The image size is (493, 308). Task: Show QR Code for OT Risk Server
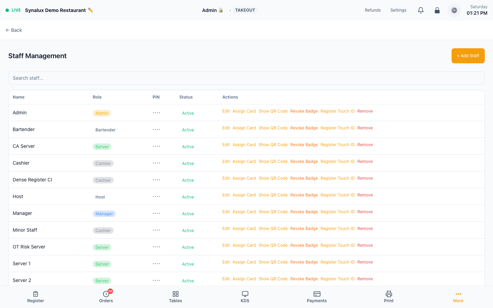[273, 245]
